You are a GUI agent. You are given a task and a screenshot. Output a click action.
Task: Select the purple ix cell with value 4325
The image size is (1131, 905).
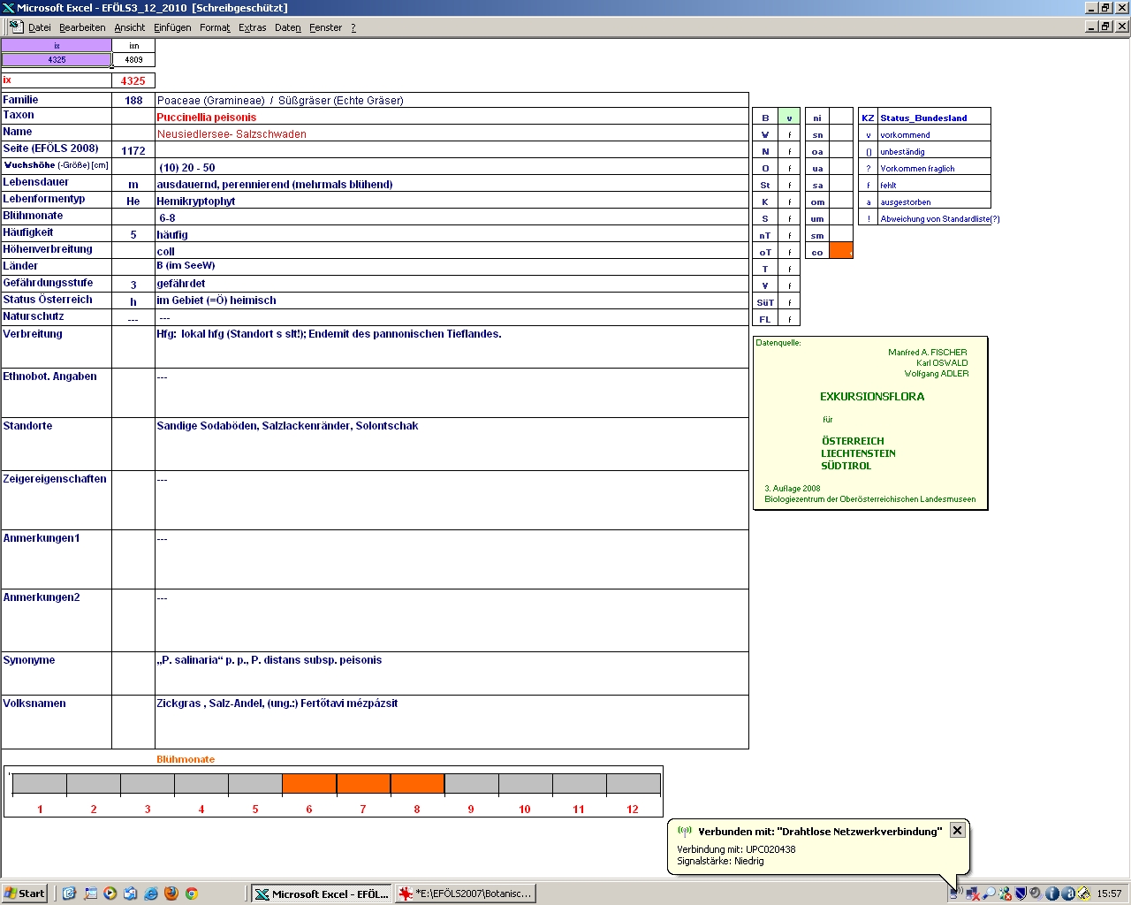click(57, 60)
